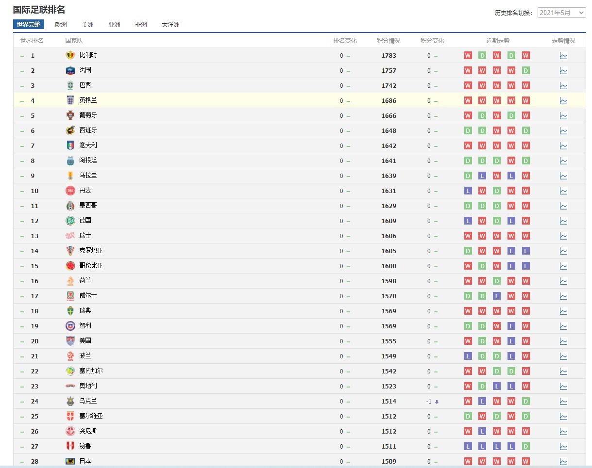Switch to the 欧洲 (Europe) tab
Screen dimensions: 592x468
click(x=61, y=25)
